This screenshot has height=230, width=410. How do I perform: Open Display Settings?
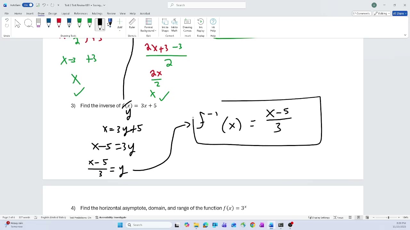pos(319,218)
